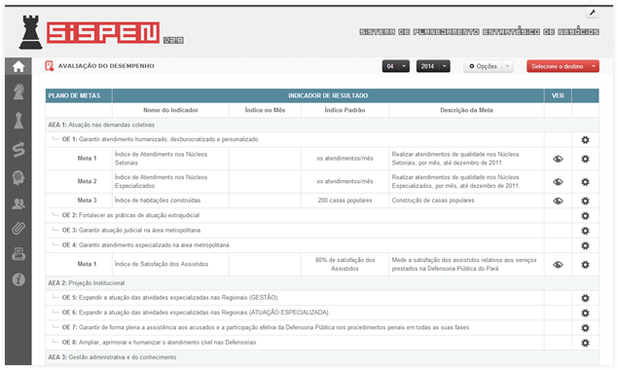Screen dimensions: 618x370
Task: Click the VER column header
Action: pos(558,95)
